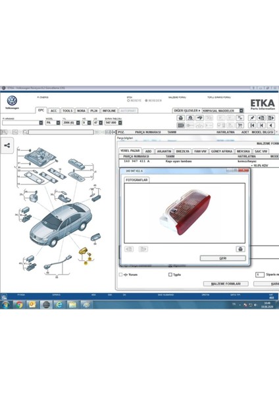279x395 pixels.
Task: Open Chrome from the taskbar
Action: click(19, 305)
